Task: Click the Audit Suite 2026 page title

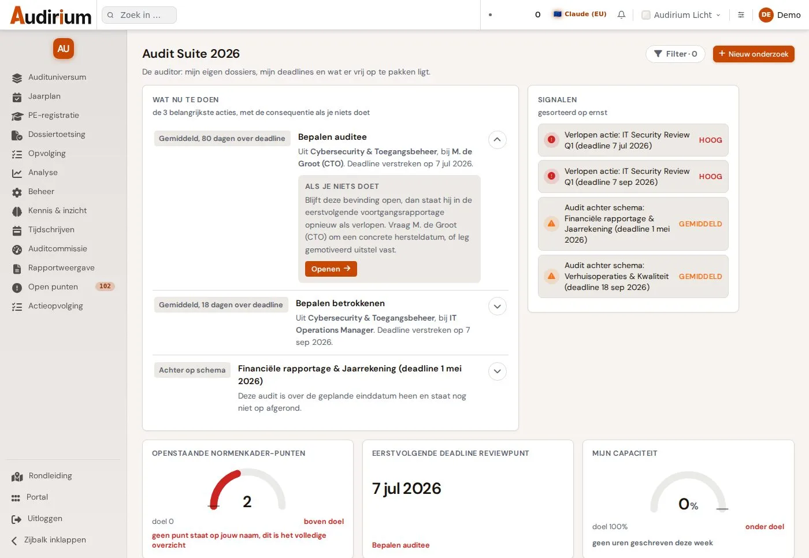Action: [x=191, y=54]
